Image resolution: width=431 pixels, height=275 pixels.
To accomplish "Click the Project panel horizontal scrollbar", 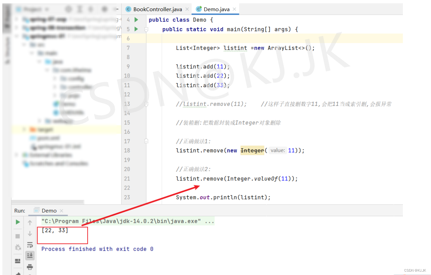I will 48,202.
